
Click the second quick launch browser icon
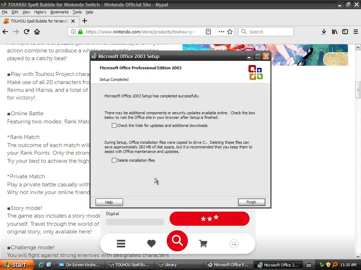[49, 265]
